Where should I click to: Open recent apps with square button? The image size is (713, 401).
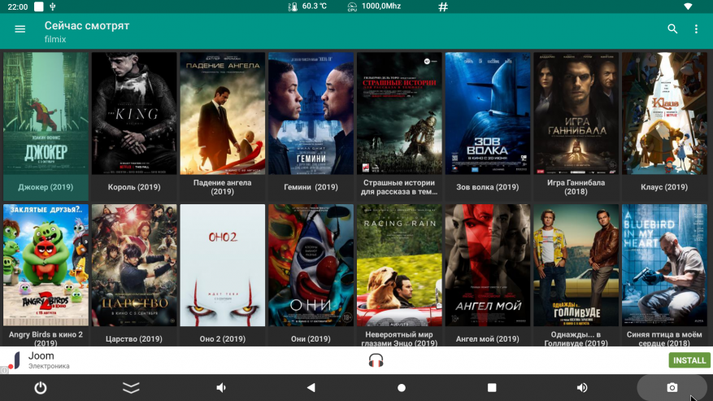point(492,388)
